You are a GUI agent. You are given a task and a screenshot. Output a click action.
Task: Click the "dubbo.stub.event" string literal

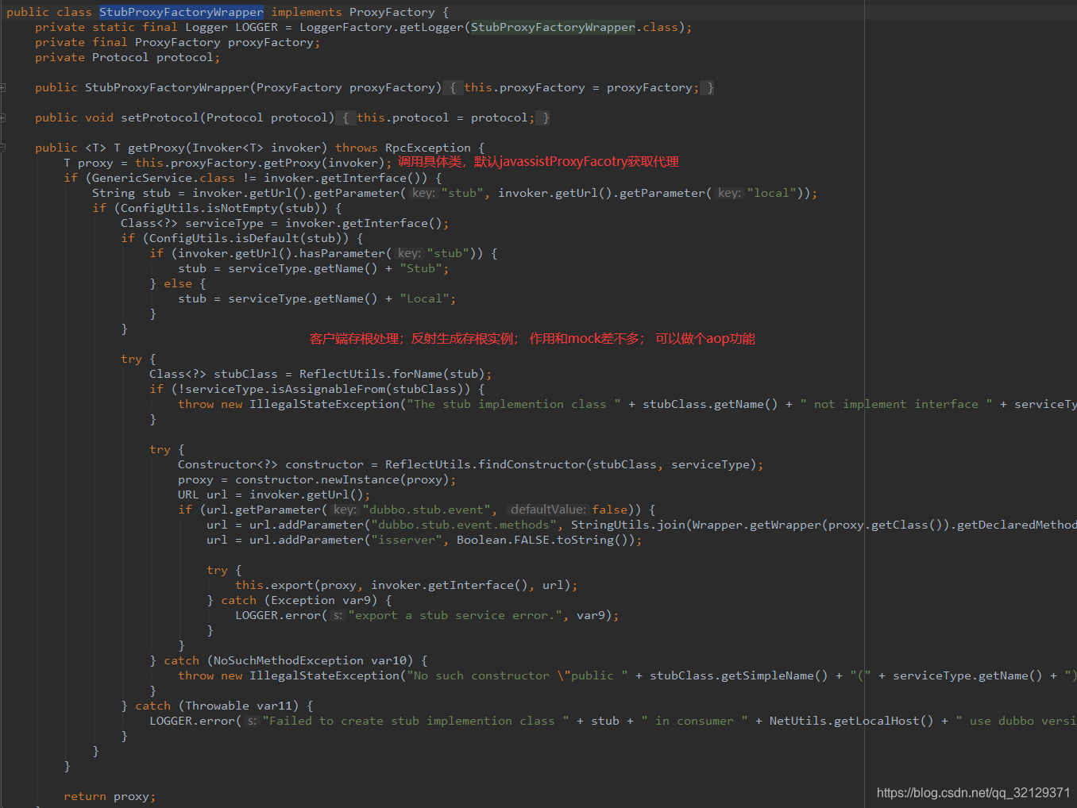[x=427, y=510]
